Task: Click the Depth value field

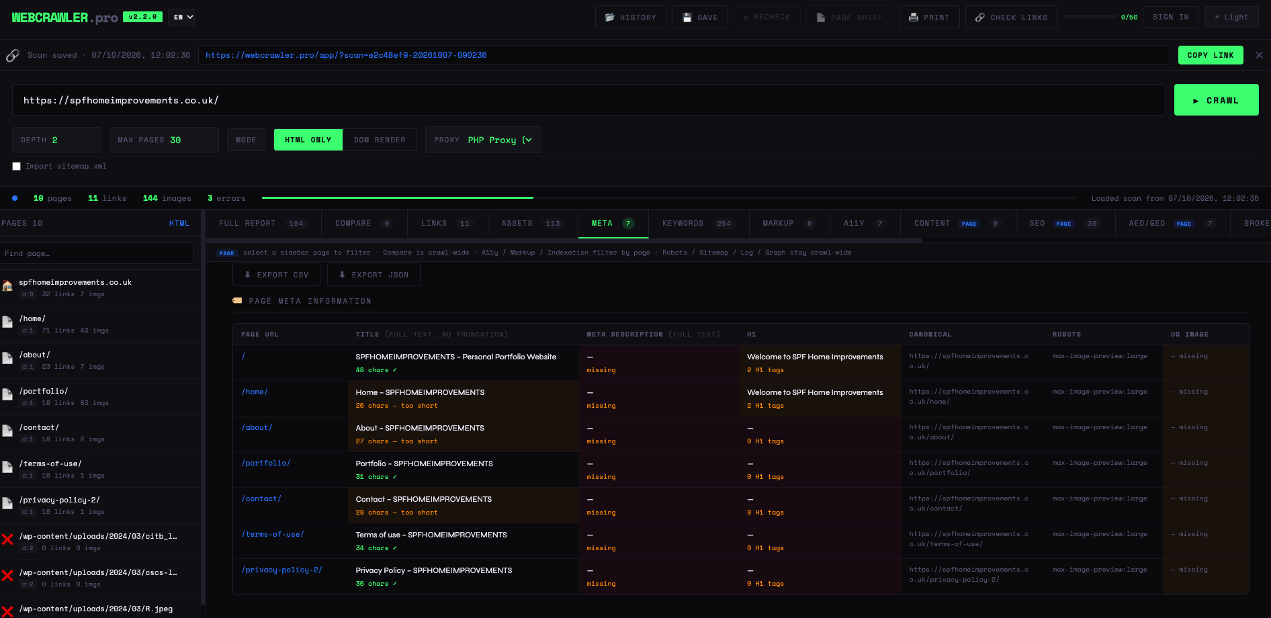Action: pyautogui.click(x=56, y=140)
